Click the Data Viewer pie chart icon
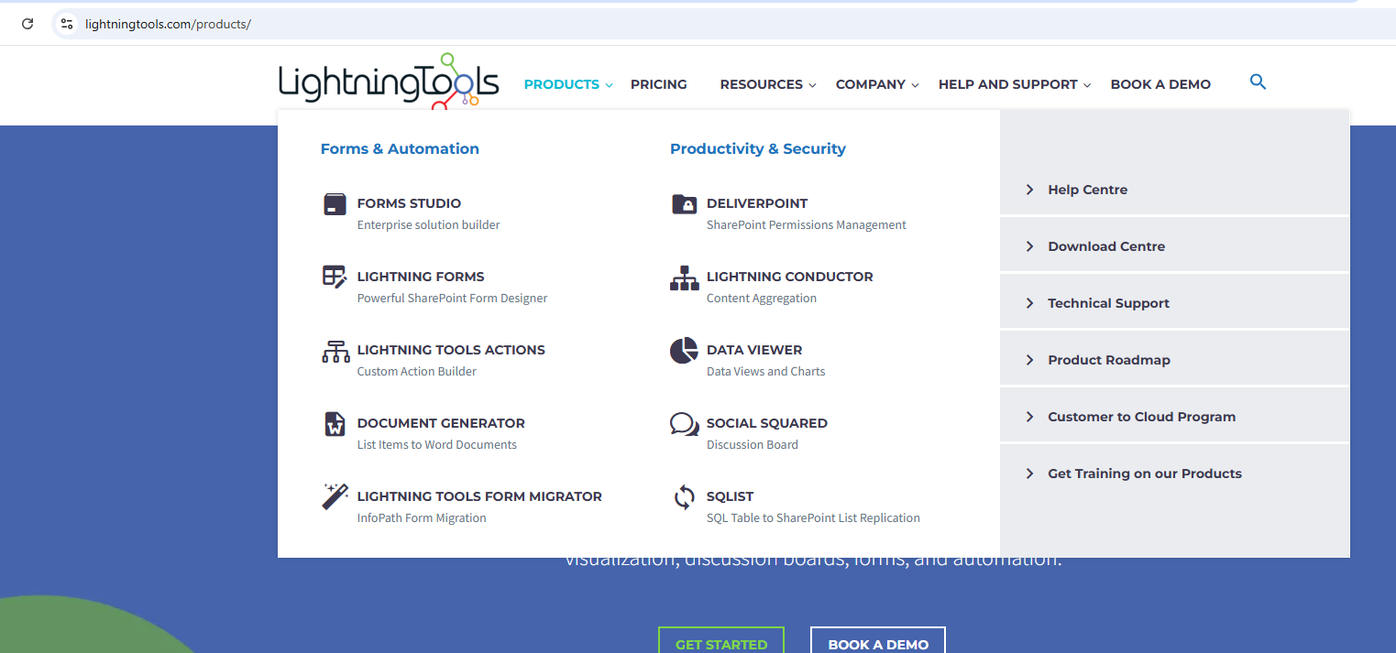The width and height of the screenshot is (1396, 653). [684, 350]
